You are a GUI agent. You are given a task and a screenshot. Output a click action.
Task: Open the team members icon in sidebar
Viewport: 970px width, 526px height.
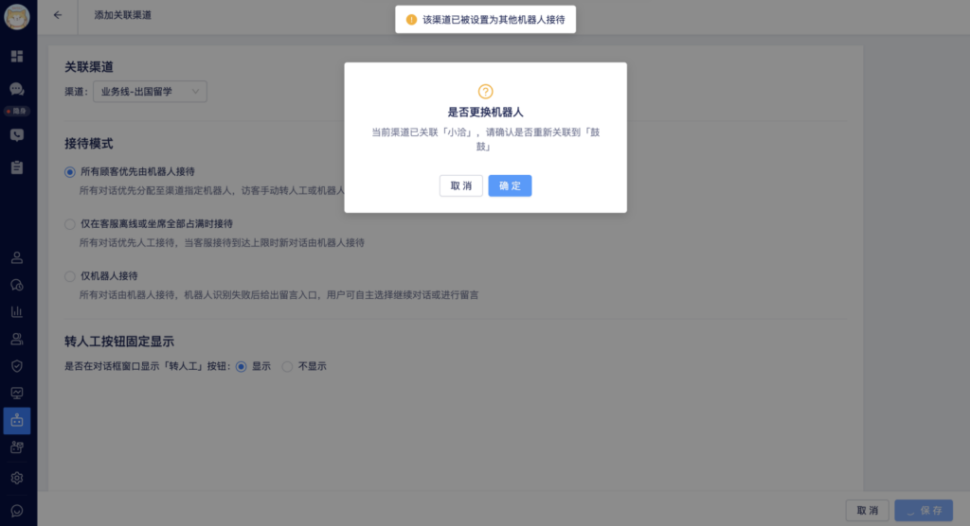17,339
